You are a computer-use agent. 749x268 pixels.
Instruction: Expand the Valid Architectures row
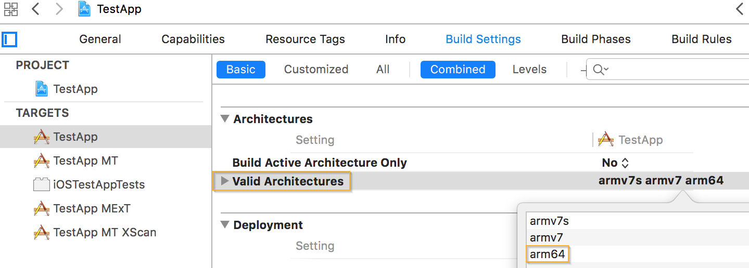[x=225, y=181]
